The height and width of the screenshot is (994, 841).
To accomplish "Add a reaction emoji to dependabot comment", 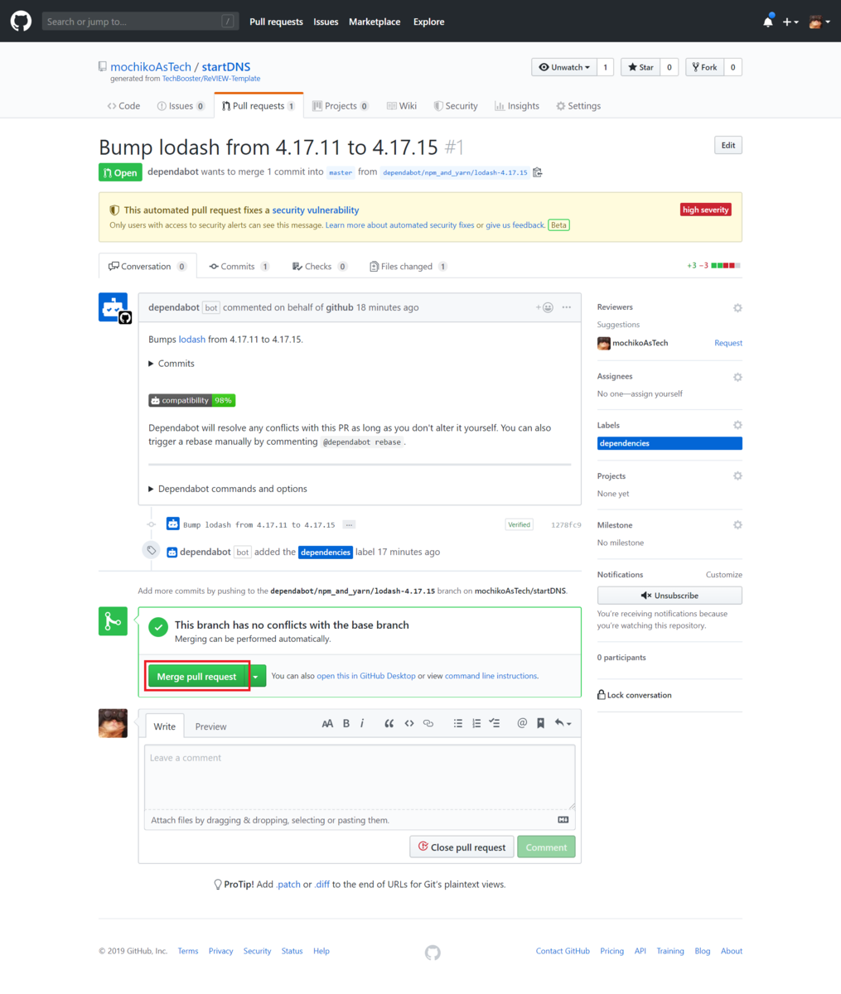I will 544,307.
